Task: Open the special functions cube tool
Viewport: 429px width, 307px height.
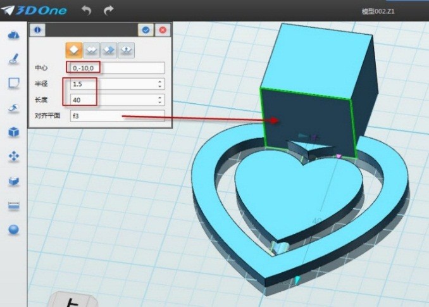Action: point(13,132)
